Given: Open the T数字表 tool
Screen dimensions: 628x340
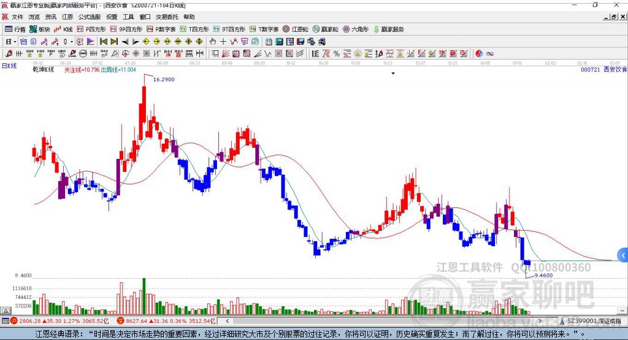Looking at the screenshot, I should 264,29.
